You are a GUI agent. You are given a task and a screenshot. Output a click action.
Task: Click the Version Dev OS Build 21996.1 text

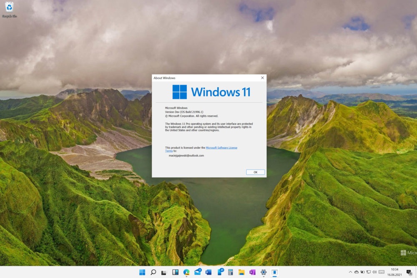pyautogui.click(x=184, y=112)
